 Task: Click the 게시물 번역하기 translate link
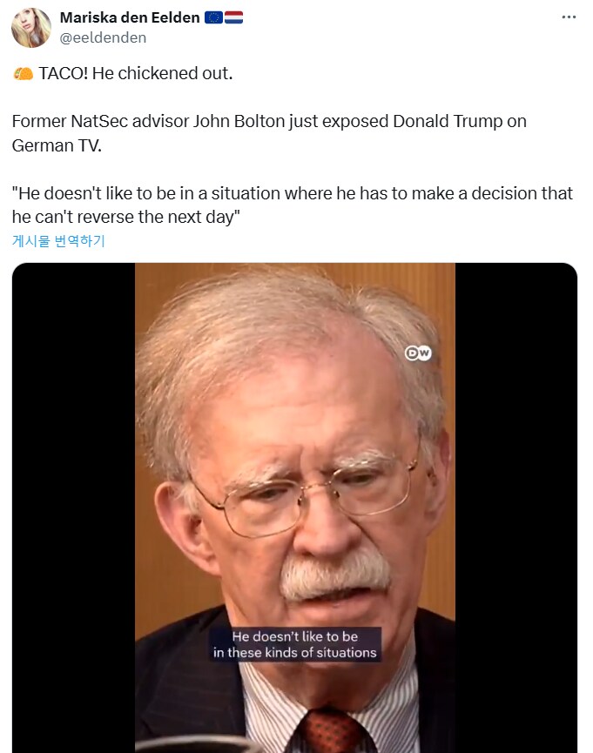pyautogui.click(x=58, y=240)
